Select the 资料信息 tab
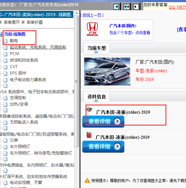The width and height of the screenshot is (186, 188). pyautogui.click(x=97, y=97)
